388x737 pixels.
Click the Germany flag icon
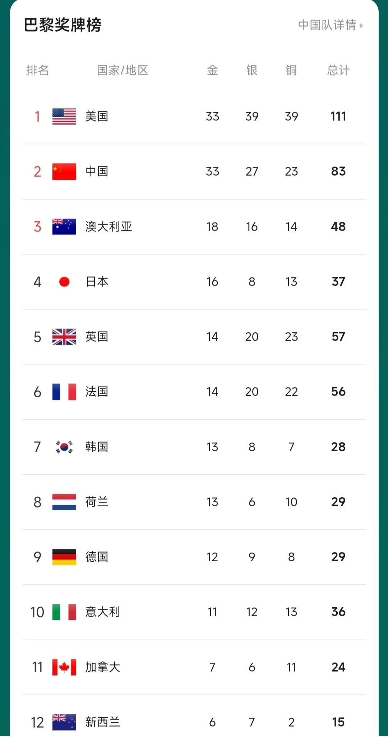click(64, 557)
